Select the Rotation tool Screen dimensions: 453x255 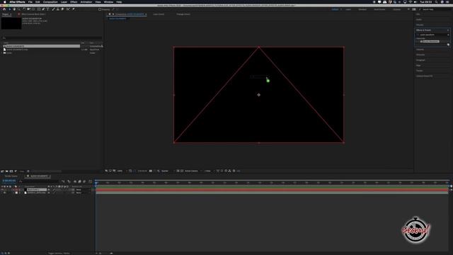(23, 9)
